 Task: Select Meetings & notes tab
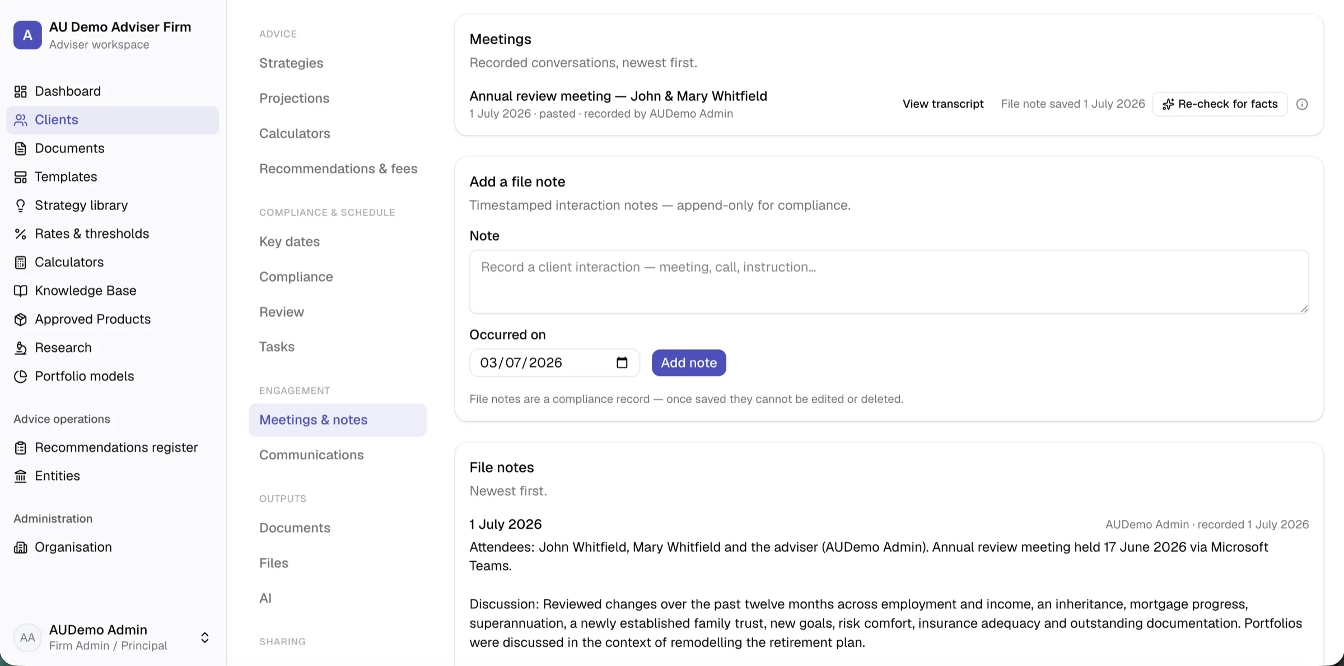(338, 420)
